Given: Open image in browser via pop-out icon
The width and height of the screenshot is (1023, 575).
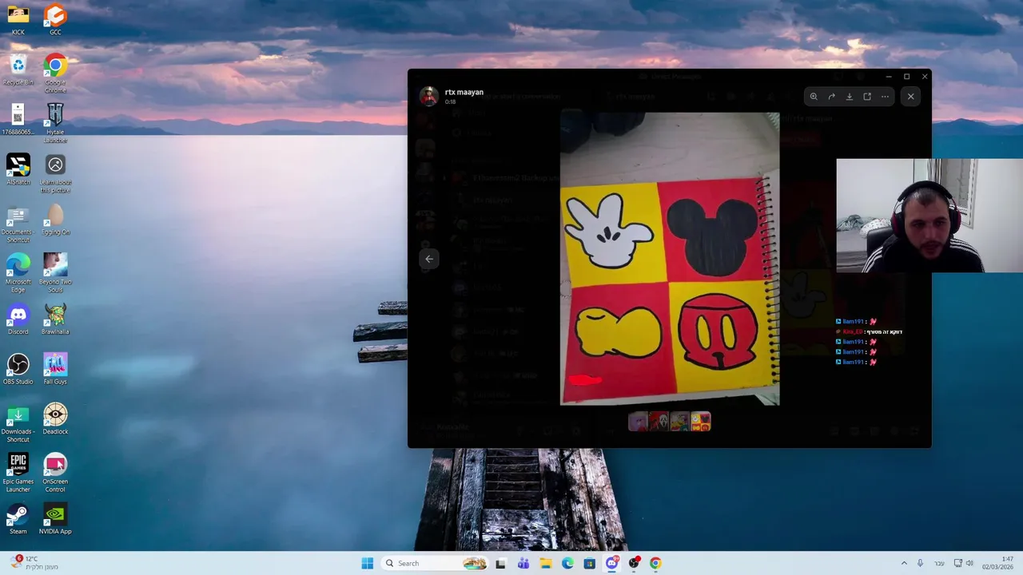Looking at the screenshot, I should [x=867, y=97].
